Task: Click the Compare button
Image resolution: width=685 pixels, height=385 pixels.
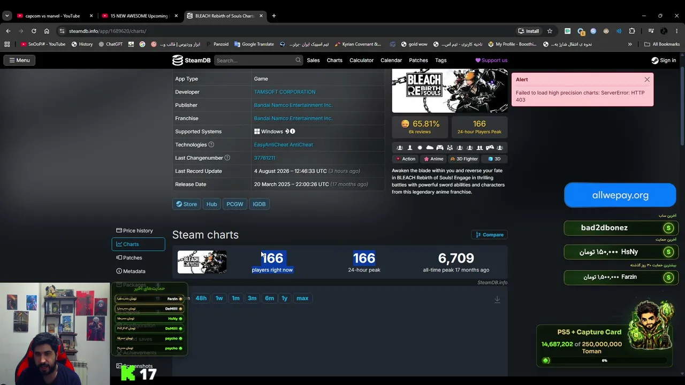Action: coord(489,235)
